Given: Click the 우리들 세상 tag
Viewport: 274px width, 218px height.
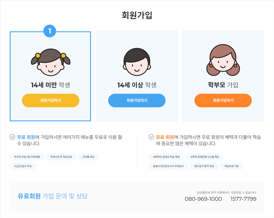Looking at the screenshot, I should [x=88, y=157].
